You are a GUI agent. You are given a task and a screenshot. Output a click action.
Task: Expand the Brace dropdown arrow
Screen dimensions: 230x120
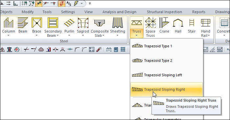point(36,36)
